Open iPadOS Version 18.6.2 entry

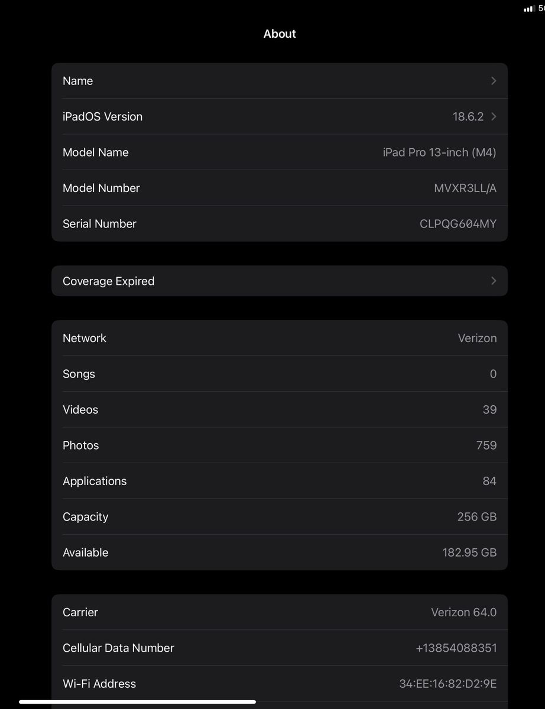pyautogui.click(x=468, y=117)
